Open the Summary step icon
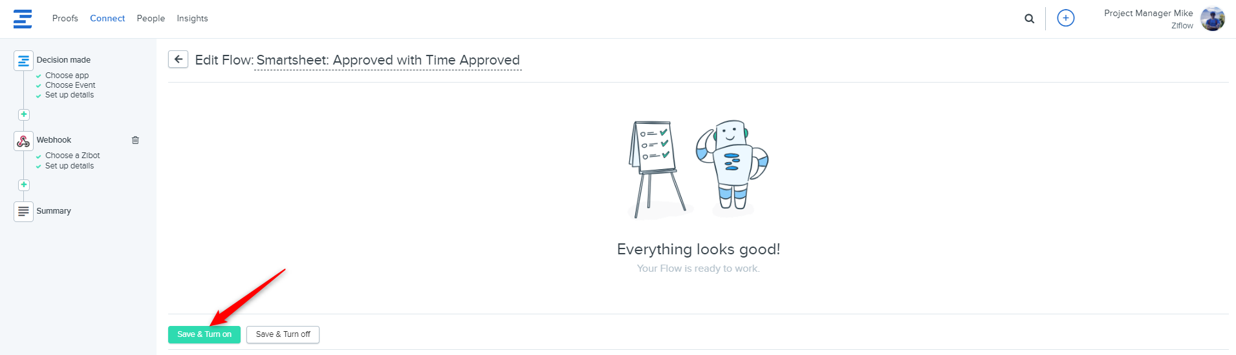The height and width of the screenshot is (355, 1236). coord(23,211)
